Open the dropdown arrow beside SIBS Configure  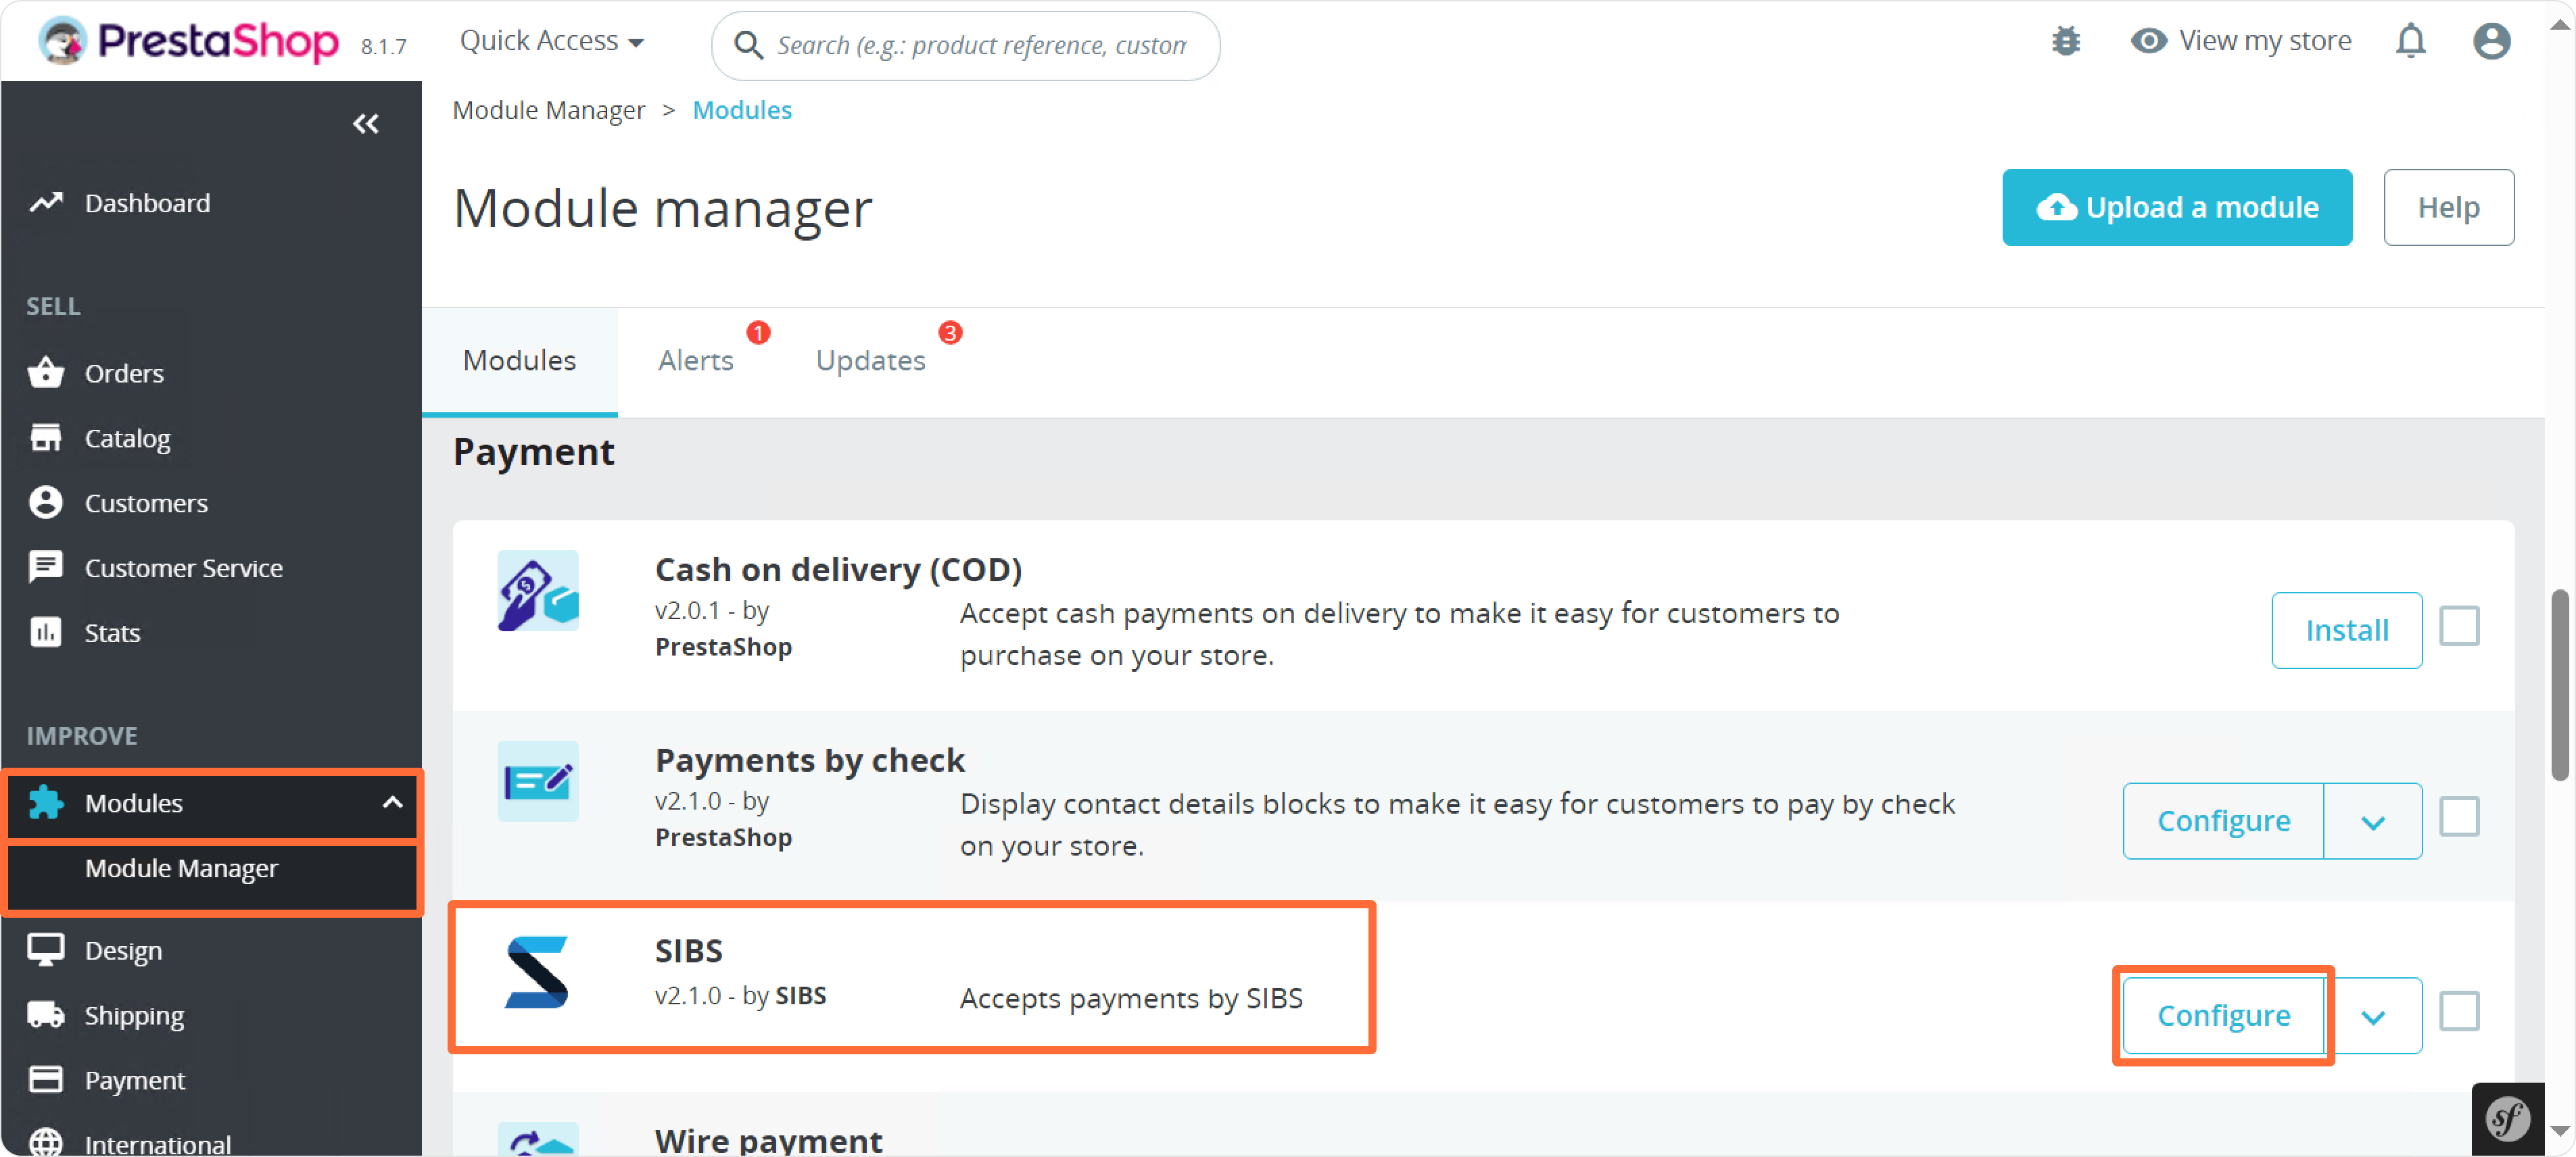click(x=2373, y=1016)
